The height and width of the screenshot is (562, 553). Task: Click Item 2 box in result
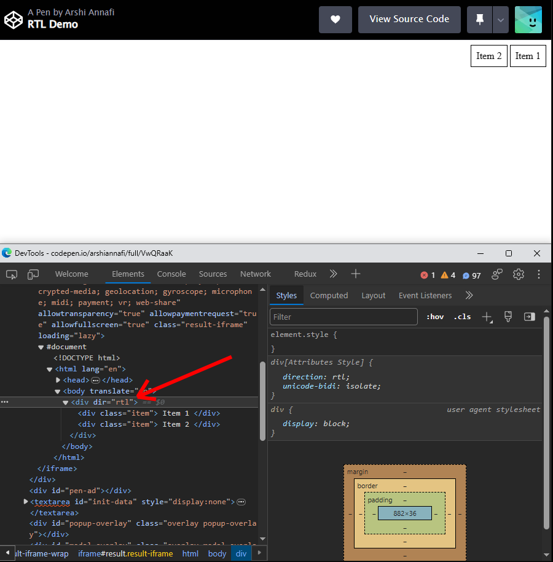489,56
